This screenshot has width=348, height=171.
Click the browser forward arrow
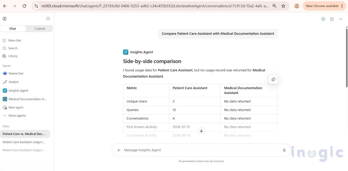tap(14, 6)
